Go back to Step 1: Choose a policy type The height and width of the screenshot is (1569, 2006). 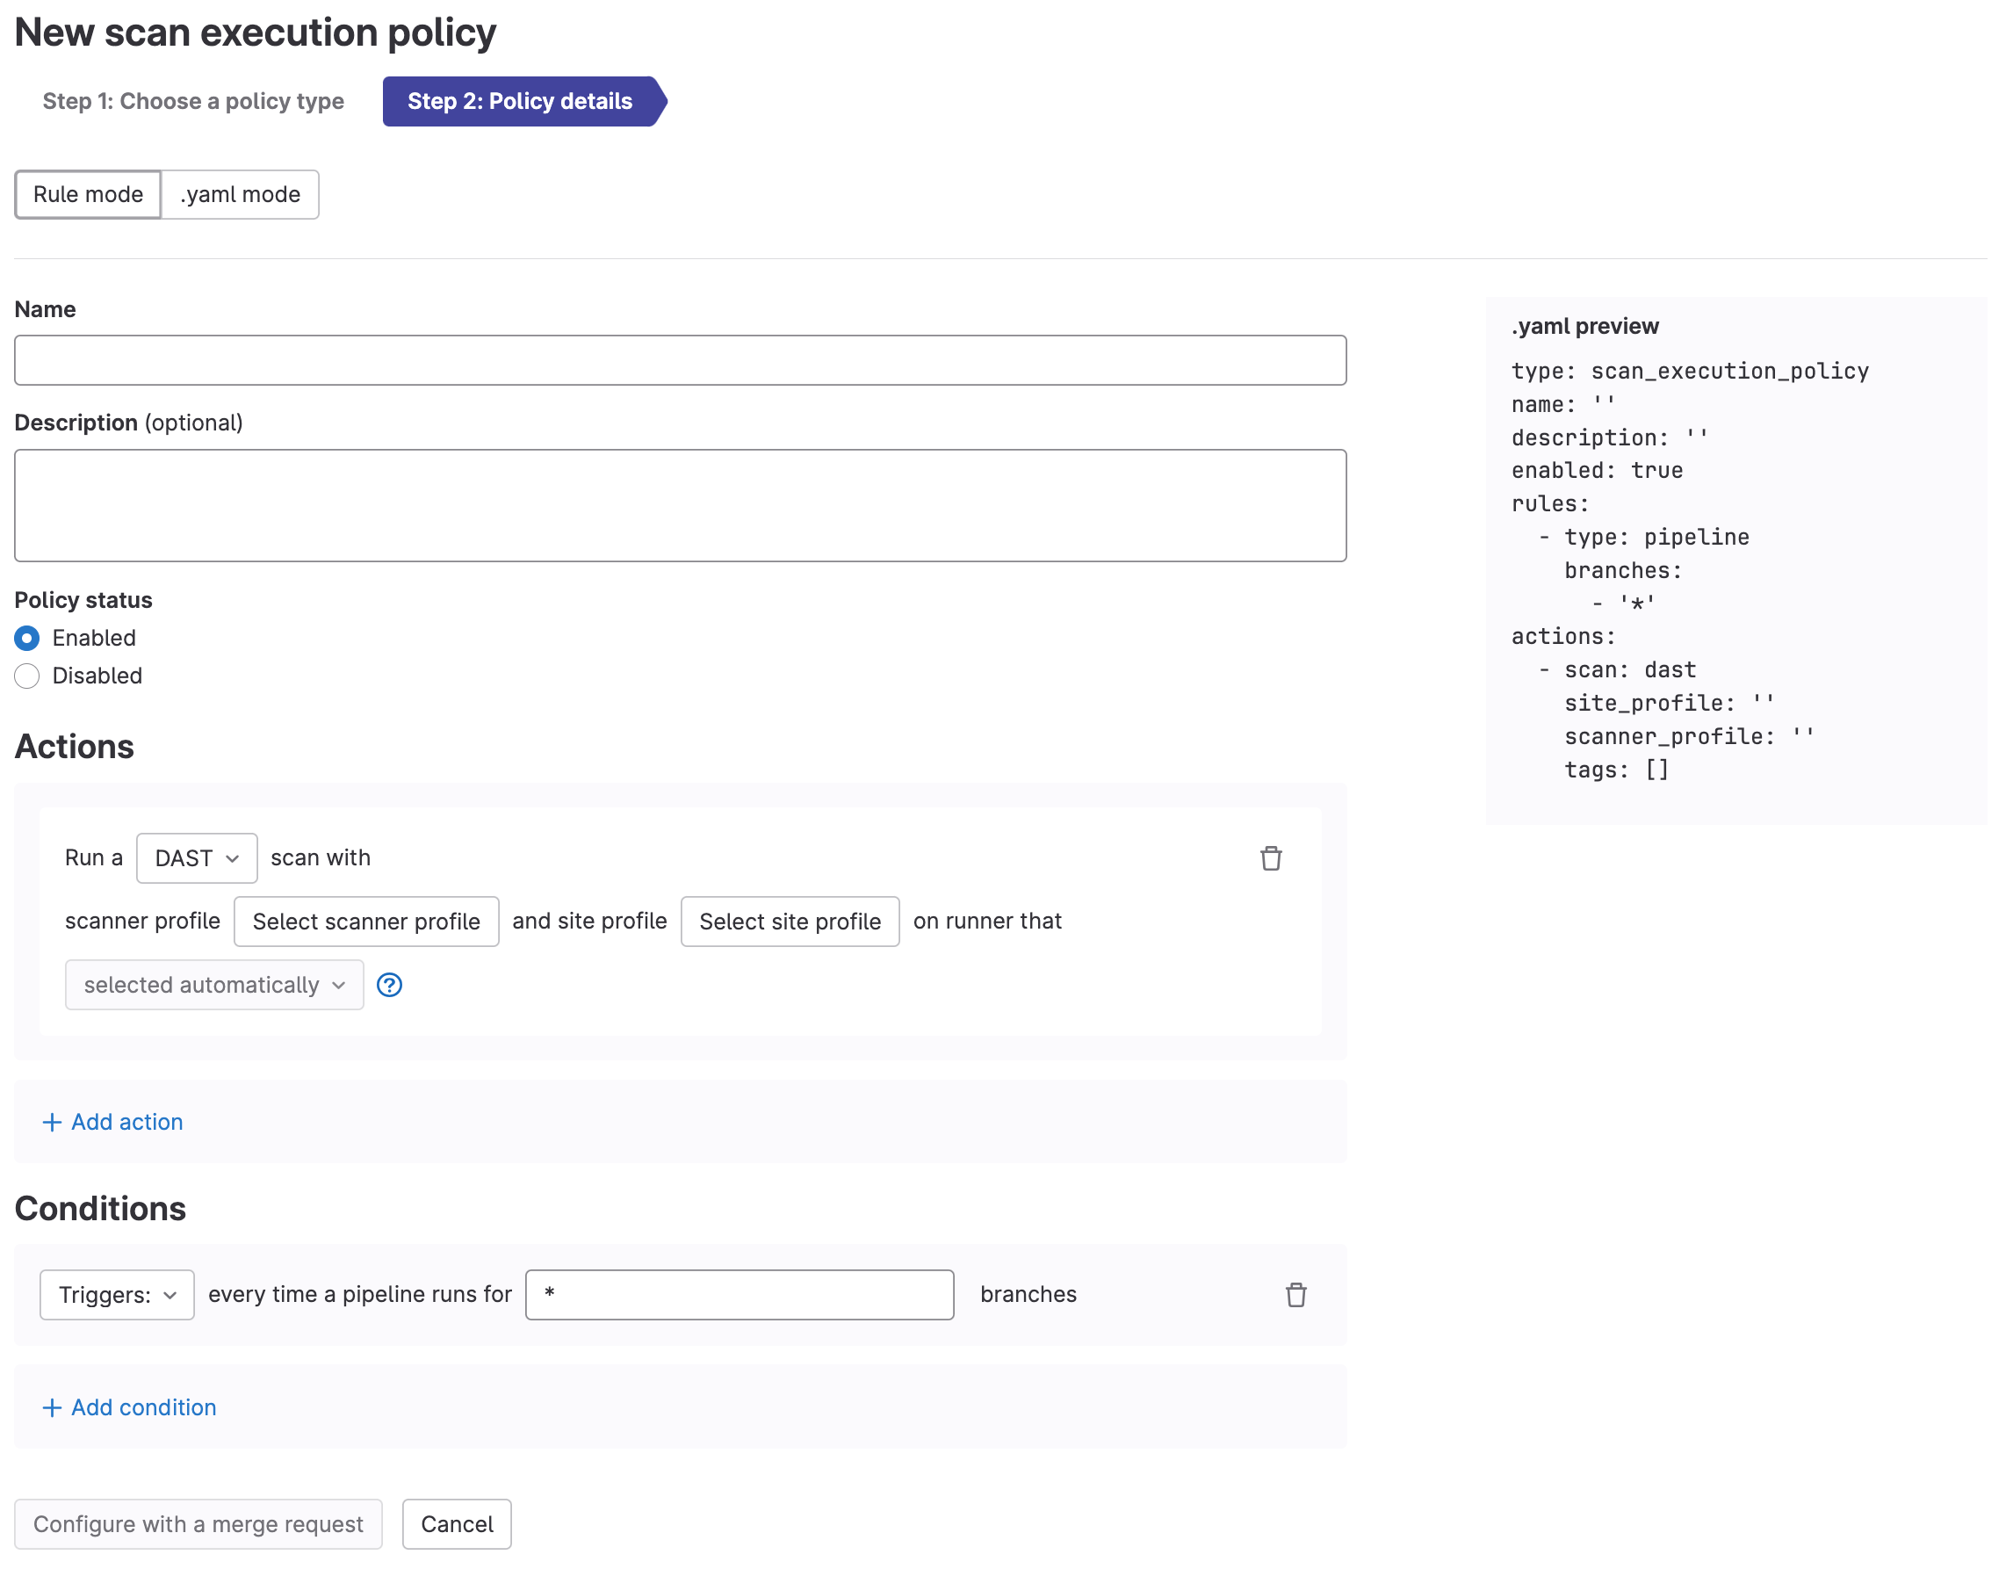193,101
